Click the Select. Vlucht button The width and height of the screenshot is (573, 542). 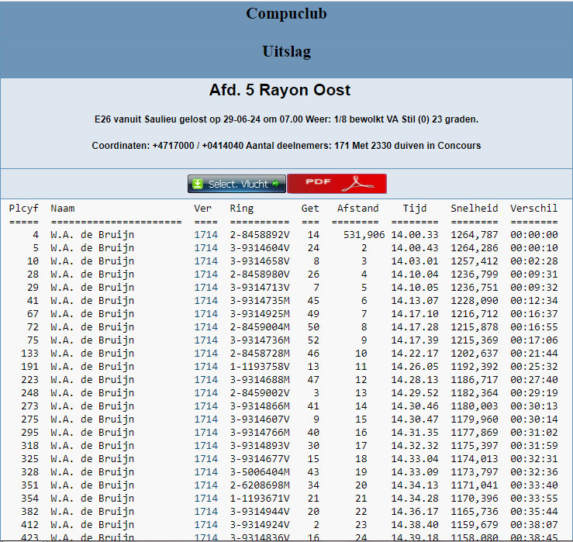click(x=236, y=184)
